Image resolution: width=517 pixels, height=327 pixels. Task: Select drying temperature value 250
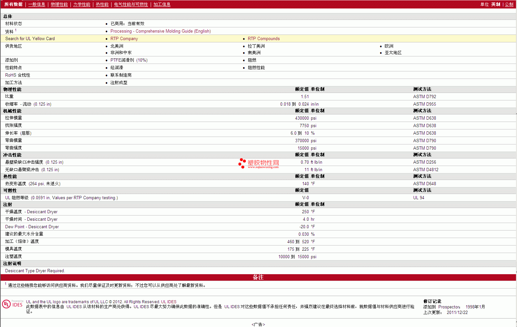click(x=305, y=212)
